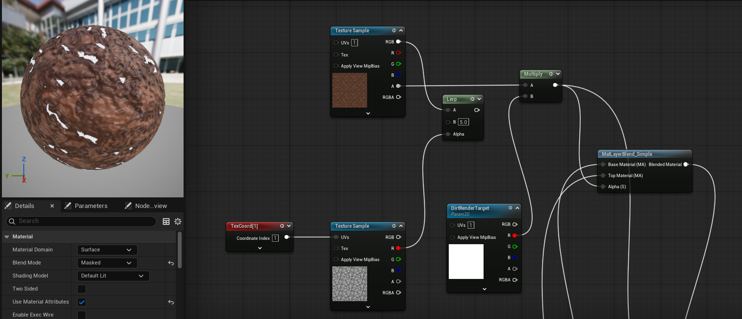Open the property matrix grid icon in Details
The height and width of the screenshot is (319, 742).
click(x=166, y=222)
